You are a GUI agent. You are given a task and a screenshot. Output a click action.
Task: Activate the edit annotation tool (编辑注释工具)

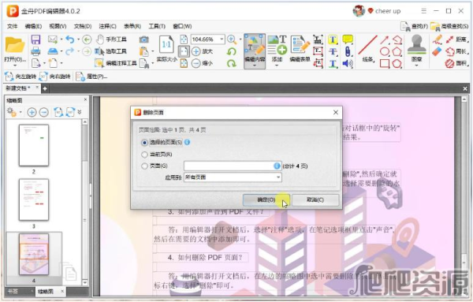(116, 63)
